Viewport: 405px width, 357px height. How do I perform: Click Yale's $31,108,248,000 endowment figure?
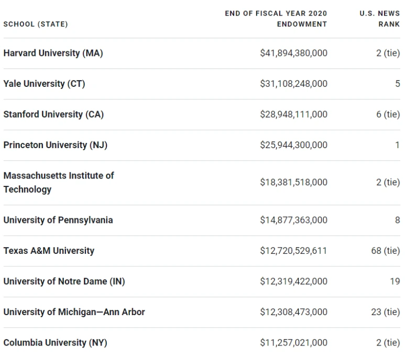[x=293, y=84]
